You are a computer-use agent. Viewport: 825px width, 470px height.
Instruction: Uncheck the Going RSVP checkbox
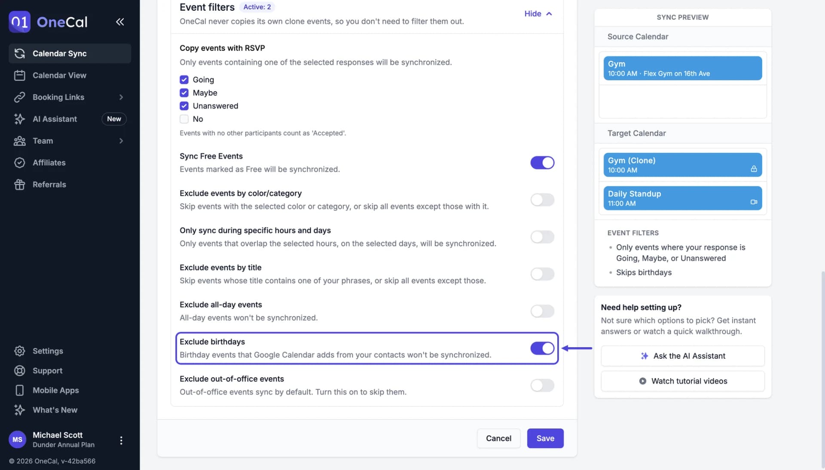[x=184, y=79]
